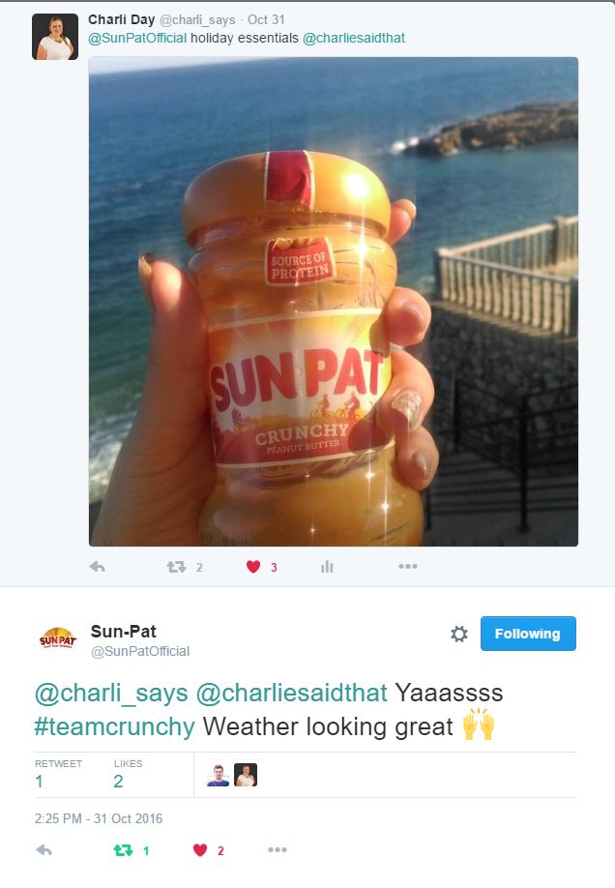Open first liker's small avatar
The height and width of the screenshot is (888, 615).
click(x=218, y=775)
